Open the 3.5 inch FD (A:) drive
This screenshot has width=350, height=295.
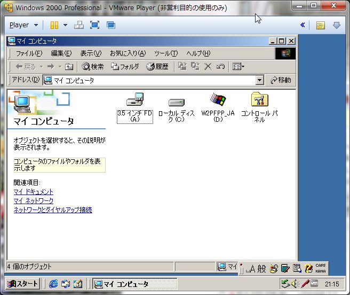coord(135,107)
